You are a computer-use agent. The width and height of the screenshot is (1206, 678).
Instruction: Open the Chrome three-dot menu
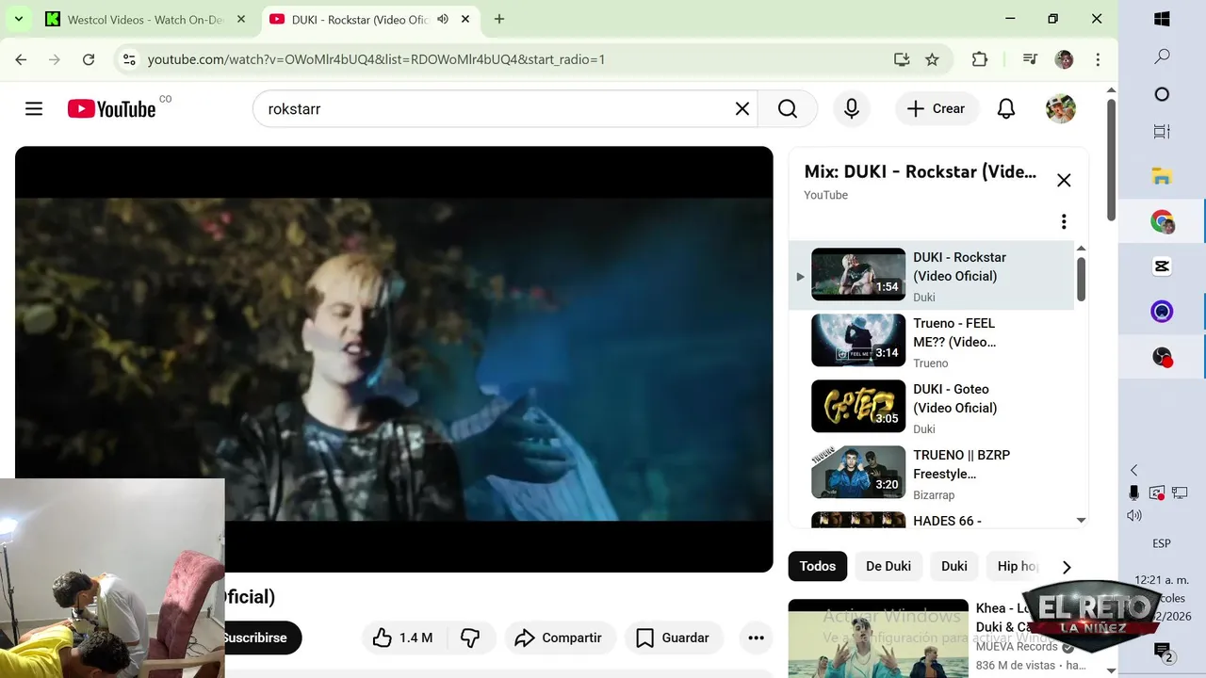pos(1098,59)
